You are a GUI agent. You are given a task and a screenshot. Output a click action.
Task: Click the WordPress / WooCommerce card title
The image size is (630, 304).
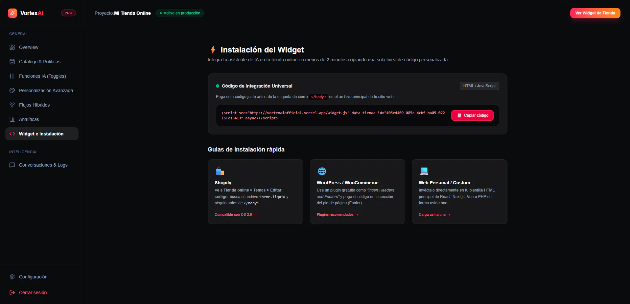[x=347, y=183]
